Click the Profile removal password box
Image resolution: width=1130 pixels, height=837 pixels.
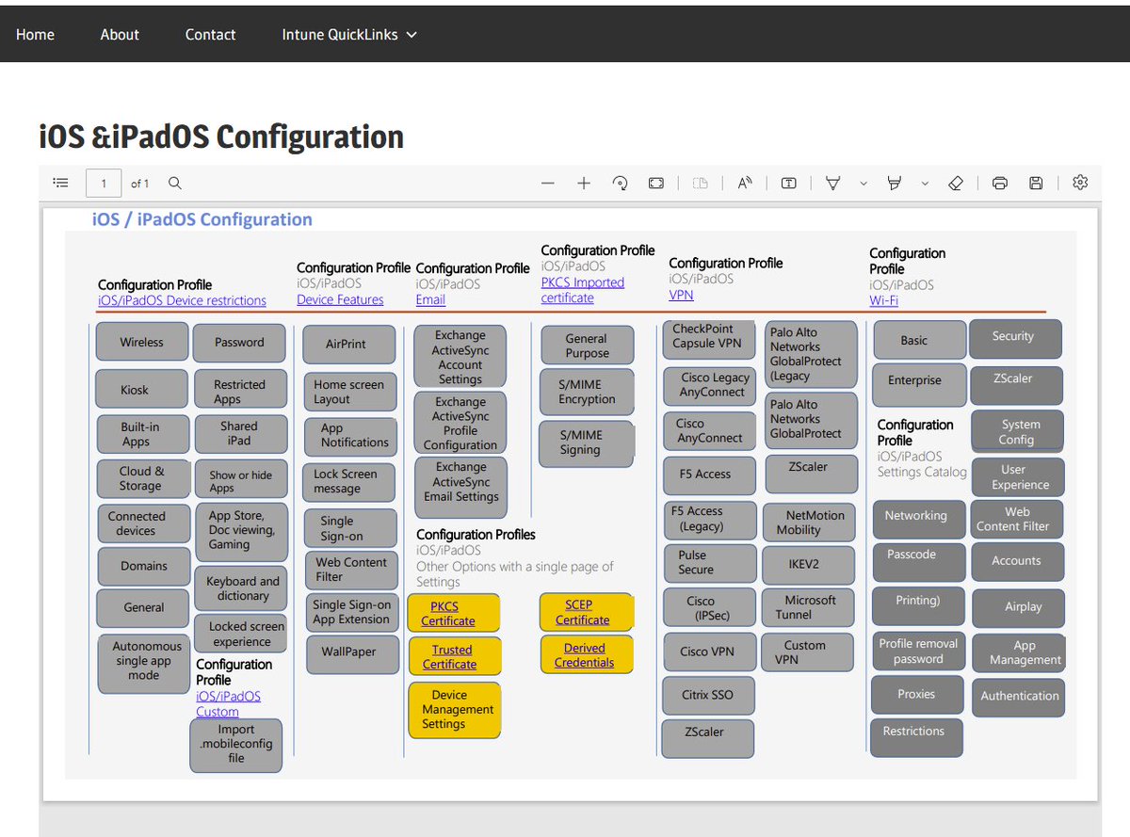click(918, 652)
